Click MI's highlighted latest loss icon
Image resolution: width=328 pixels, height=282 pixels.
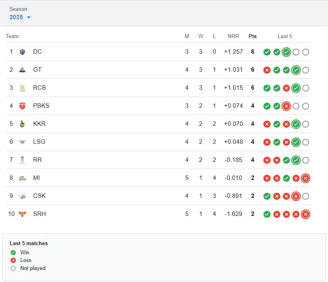tap(306, 178)
